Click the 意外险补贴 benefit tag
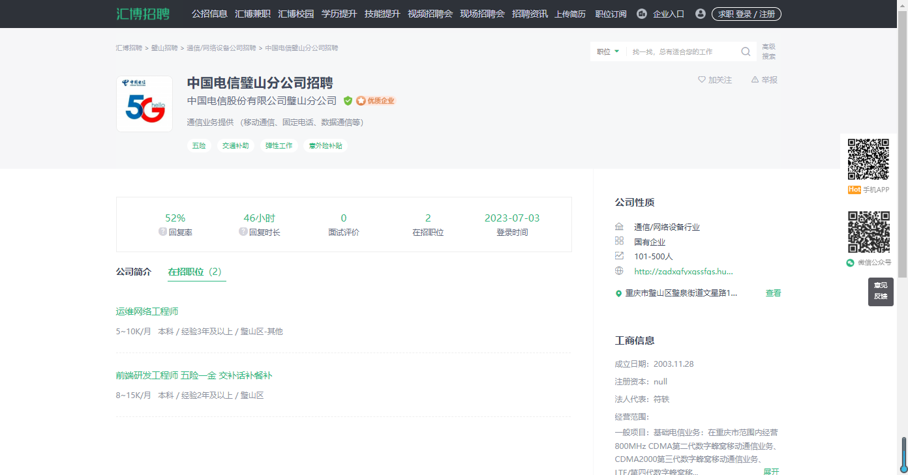This screenshot has width=908, height=475. [x=325, y=146]
